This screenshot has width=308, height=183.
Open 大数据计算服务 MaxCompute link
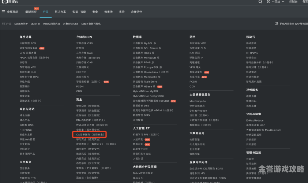(x=264, y=130)
